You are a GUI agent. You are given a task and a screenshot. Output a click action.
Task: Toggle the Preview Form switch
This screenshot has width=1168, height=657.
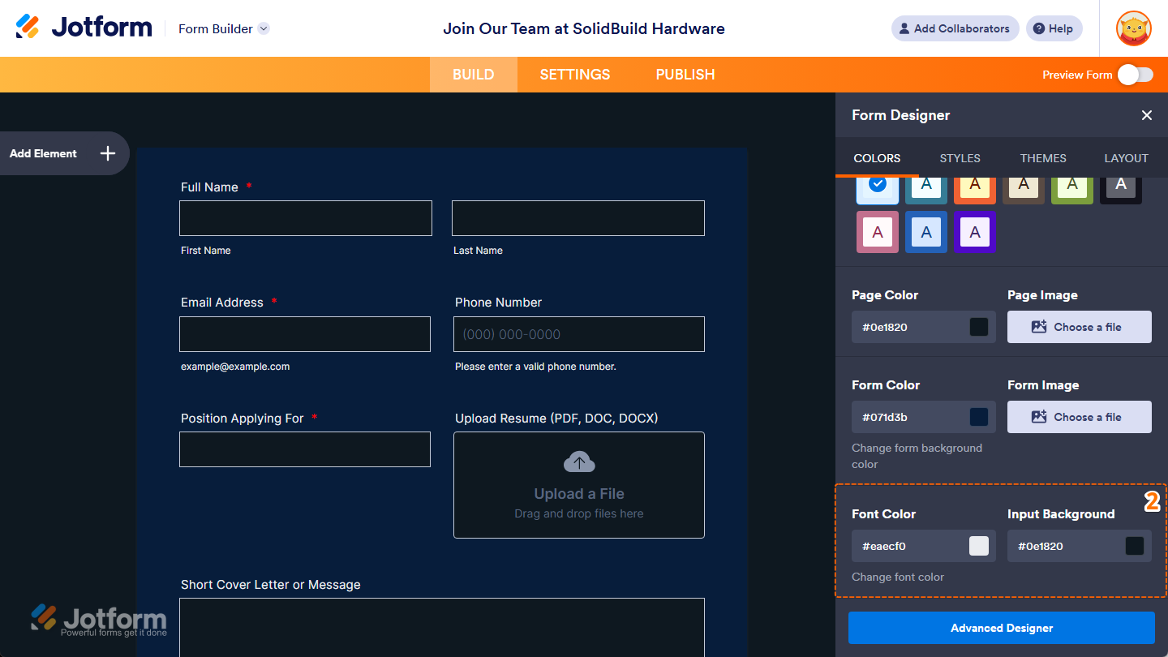tap(1135, 75)
